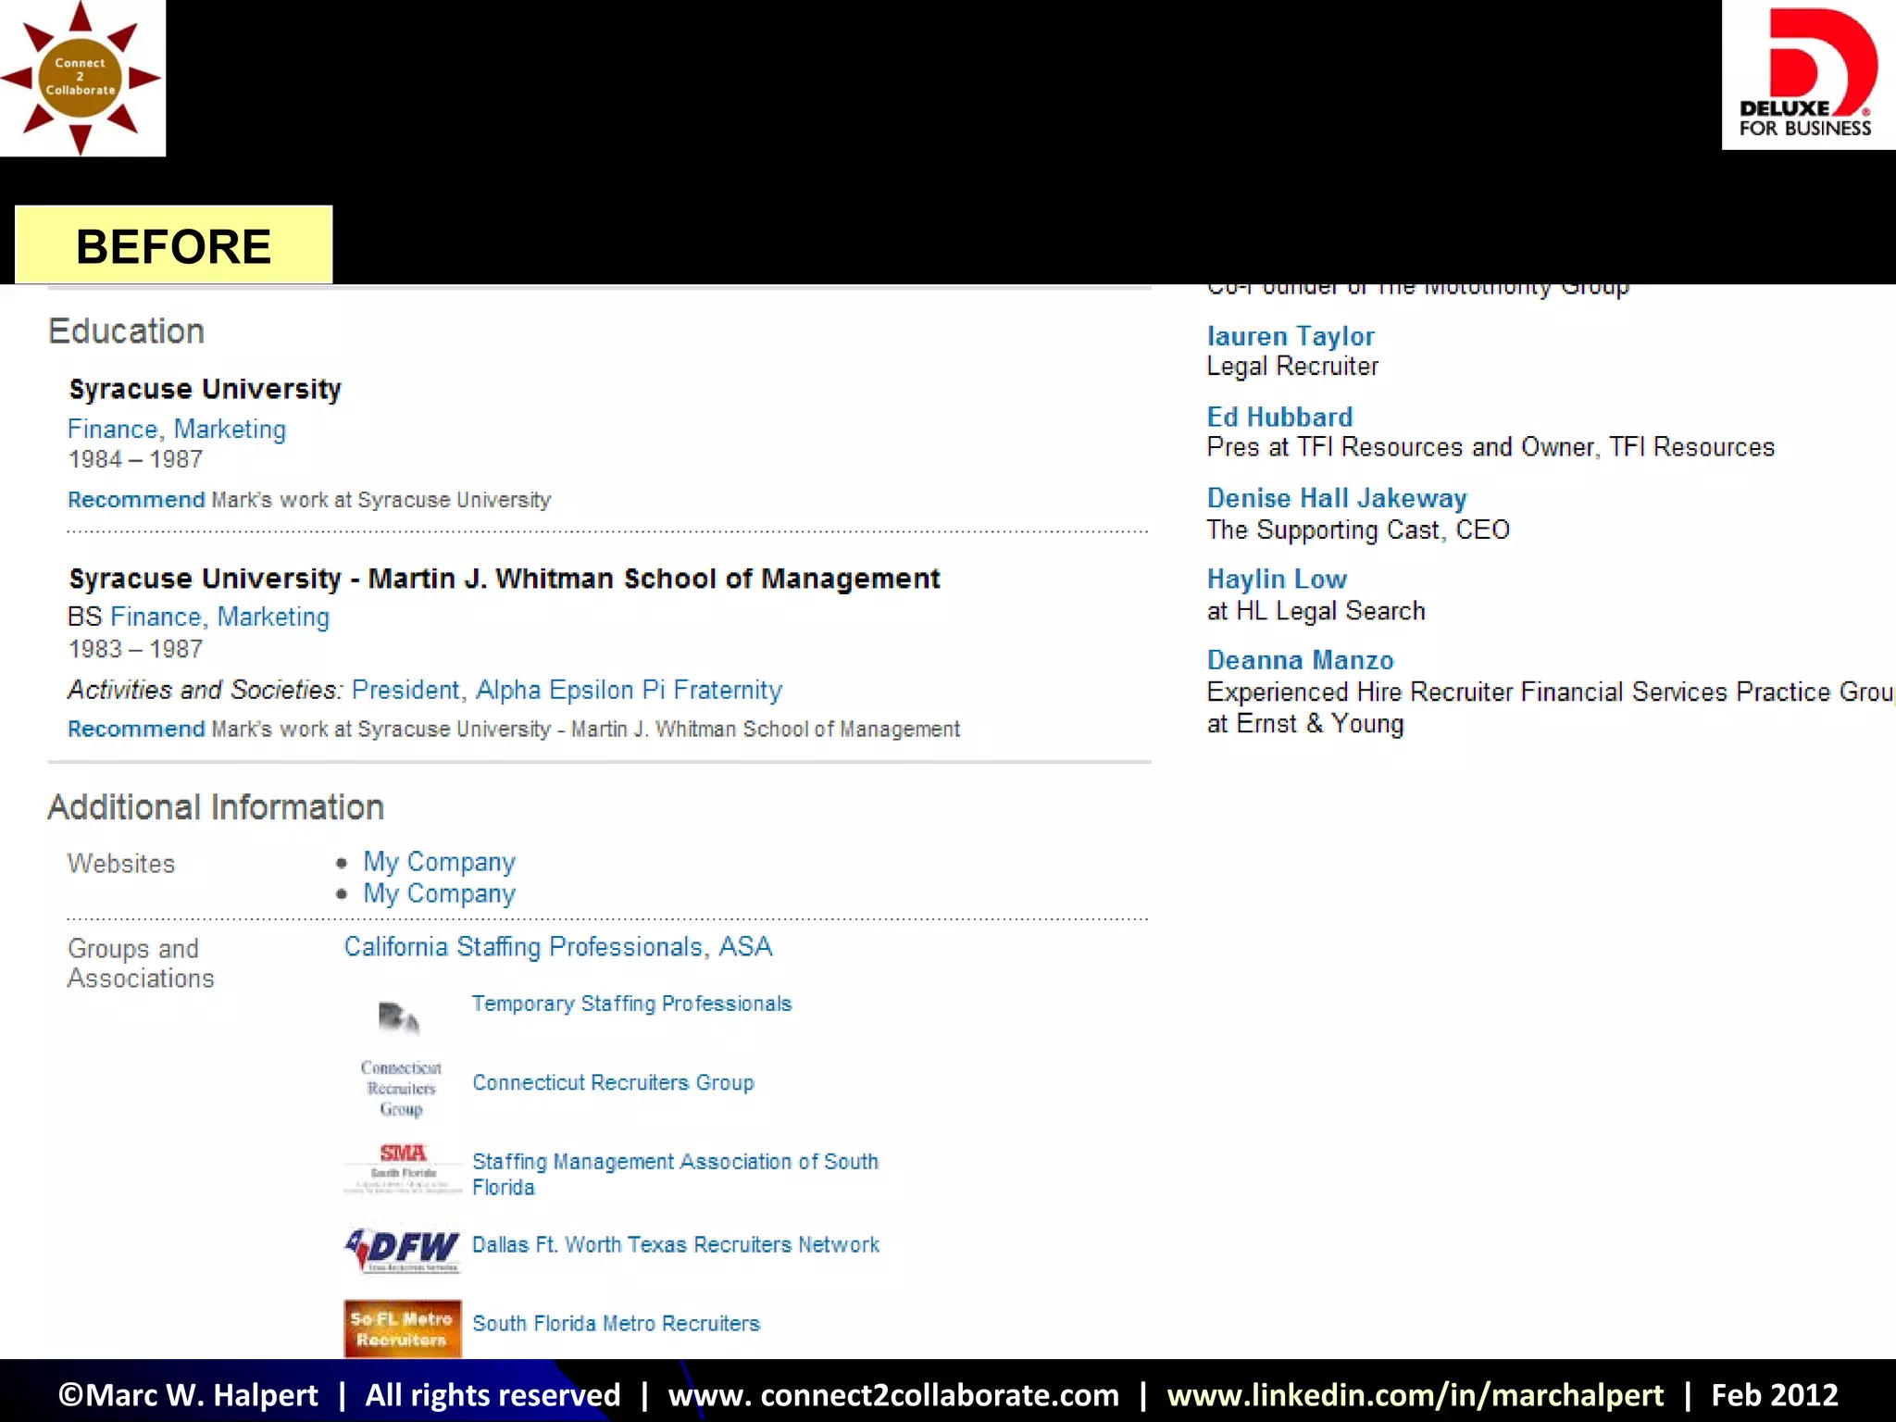This screenshot has width=1896, height=1422.
Task: Open the lauren Taylor profile link
Action: click(1290, 336)
